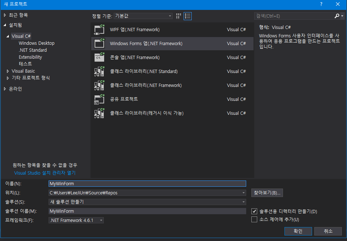347x241 pixels.
Task: Expand the Visual Basic tree node
Action: tap(8, 71)
